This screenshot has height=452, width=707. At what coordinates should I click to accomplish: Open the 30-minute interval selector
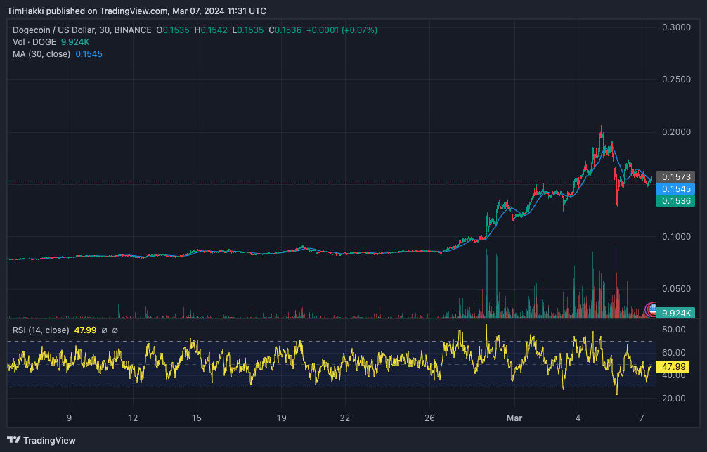pyautogui.click(x=103, y=30)
